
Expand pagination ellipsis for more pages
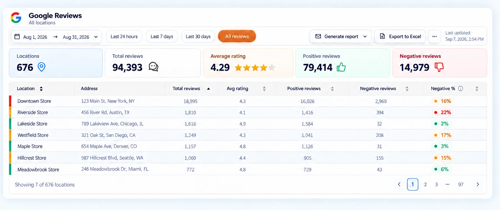pyautogui.click(x=448, y=184)
